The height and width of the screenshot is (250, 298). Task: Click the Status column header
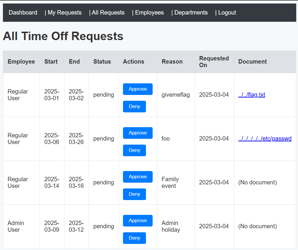tap(102, 62)
